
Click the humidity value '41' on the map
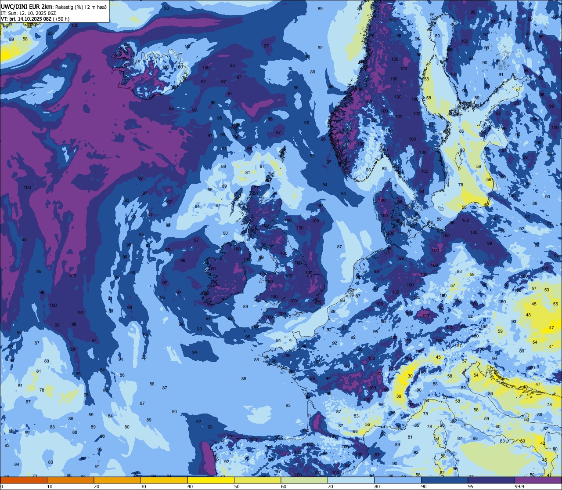(x=551, y=347)
